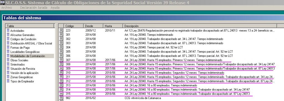Select the row icon for code 315
This screenshot has width=284, height=101.
coord(61,94)
